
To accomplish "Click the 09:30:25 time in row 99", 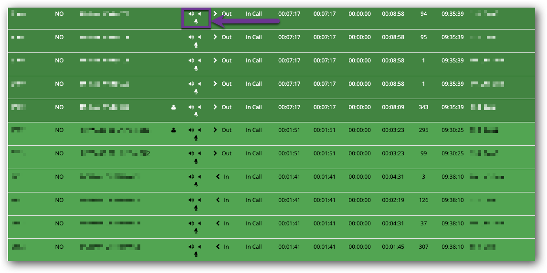I will click(x=452, y=153).
